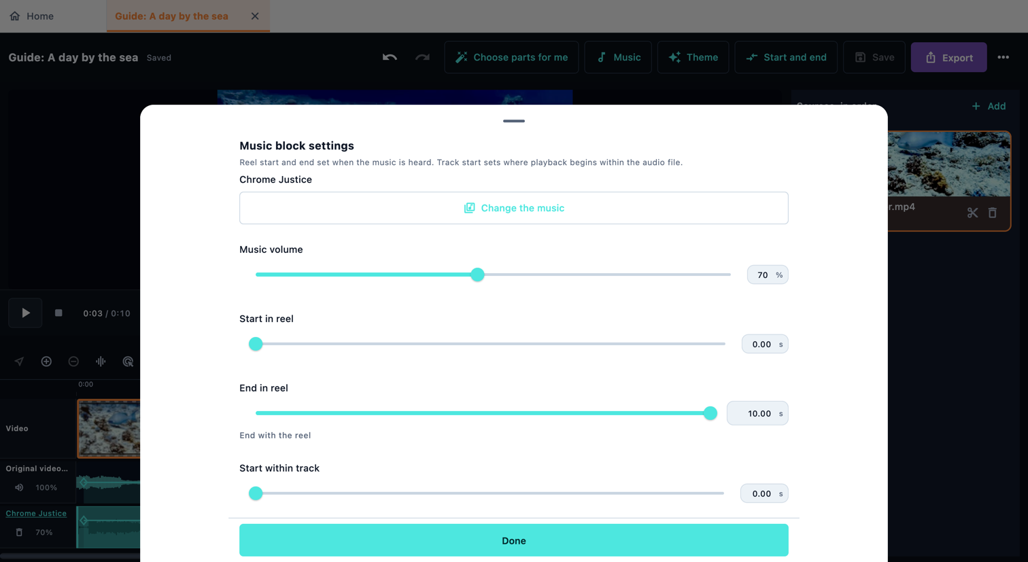Close the 'Guide: A day by the sea' tab
Image resolution: width=1028 pixels, height=562 pixels.
pos(255,16)
